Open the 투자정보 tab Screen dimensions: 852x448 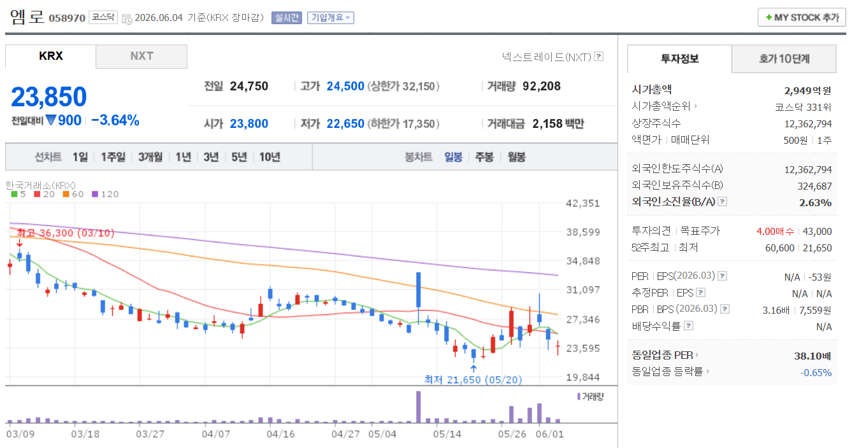pyautogui.click(x=679, y=59)
